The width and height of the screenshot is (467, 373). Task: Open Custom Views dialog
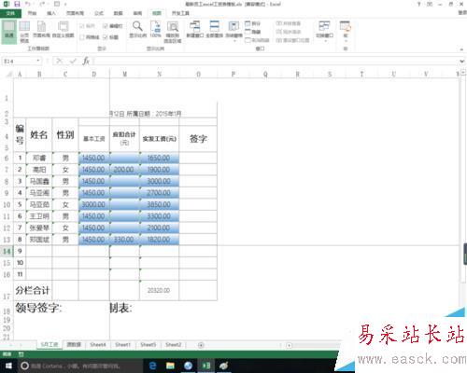63,30
